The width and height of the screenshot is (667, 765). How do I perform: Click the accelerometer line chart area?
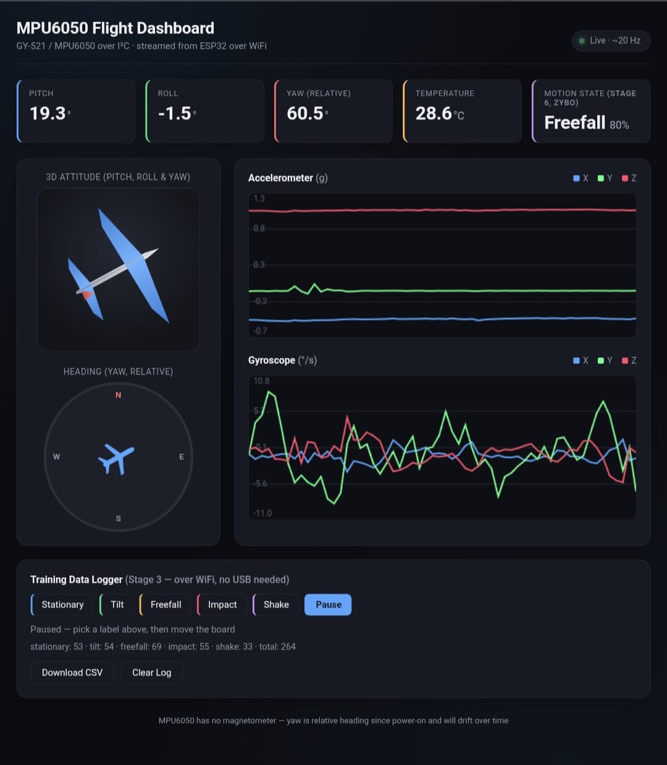coord(442,265)
